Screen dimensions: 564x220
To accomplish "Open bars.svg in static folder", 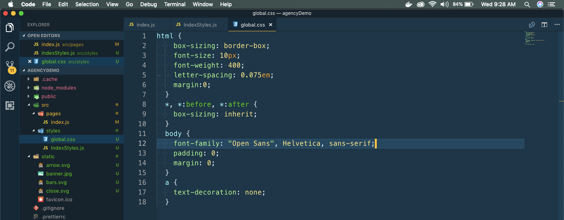I will 72,182.
